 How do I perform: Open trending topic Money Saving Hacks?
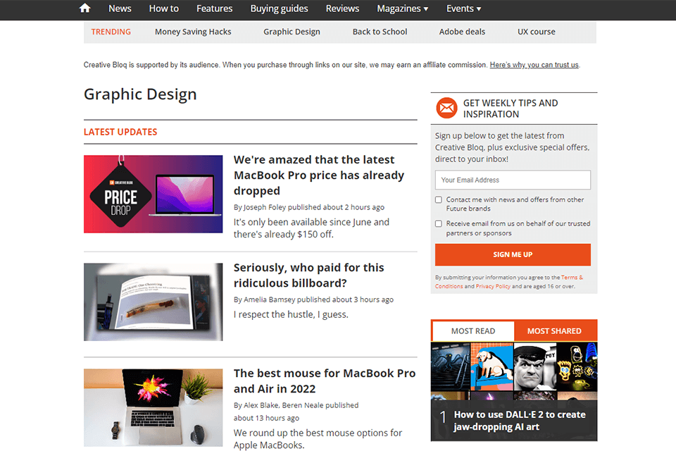click(193, 32)
